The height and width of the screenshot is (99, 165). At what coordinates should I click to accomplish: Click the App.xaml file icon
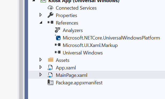click(x=50, y=68)
